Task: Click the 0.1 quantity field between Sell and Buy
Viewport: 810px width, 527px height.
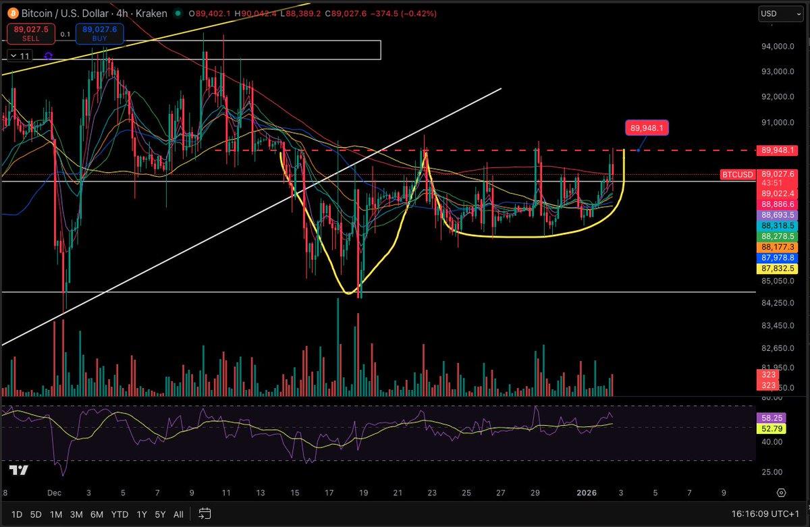Action: [64, 34]
